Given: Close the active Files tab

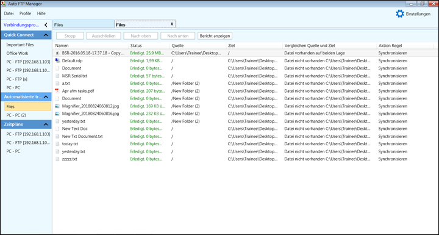Looking at the screenshot, I should tap(172, 24).
